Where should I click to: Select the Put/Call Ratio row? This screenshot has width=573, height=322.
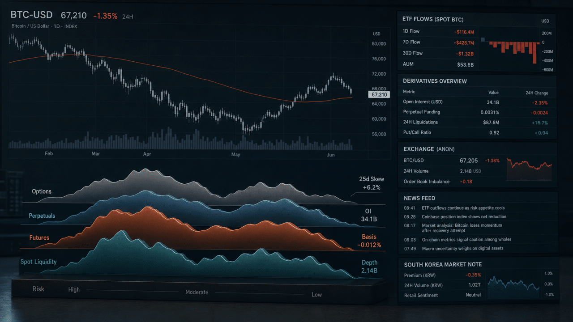click(x=477, y=133)
